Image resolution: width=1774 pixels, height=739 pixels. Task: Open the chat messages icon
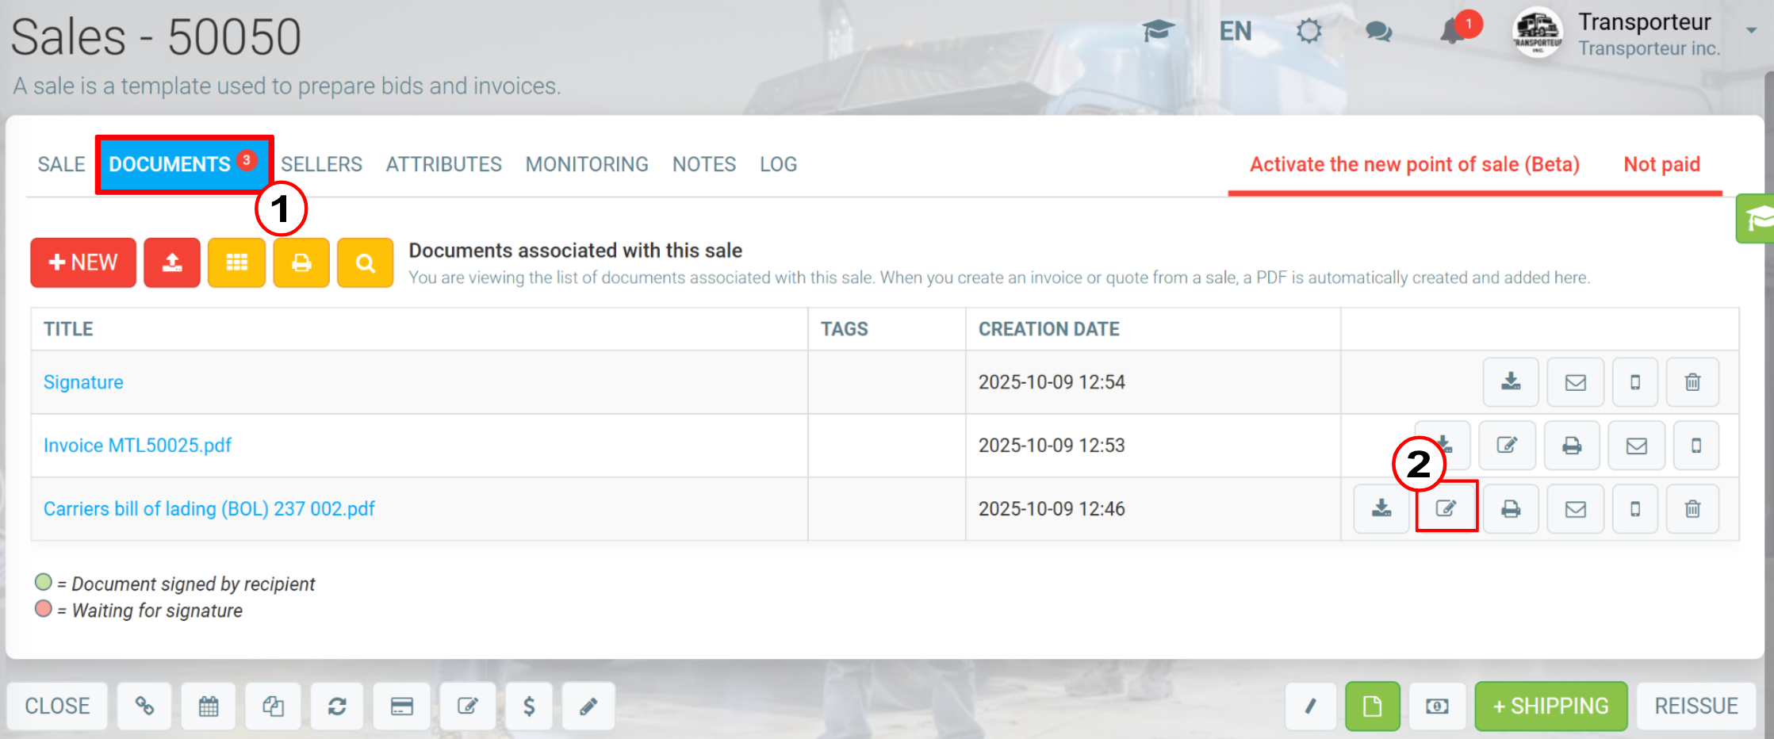point(1379,32)
